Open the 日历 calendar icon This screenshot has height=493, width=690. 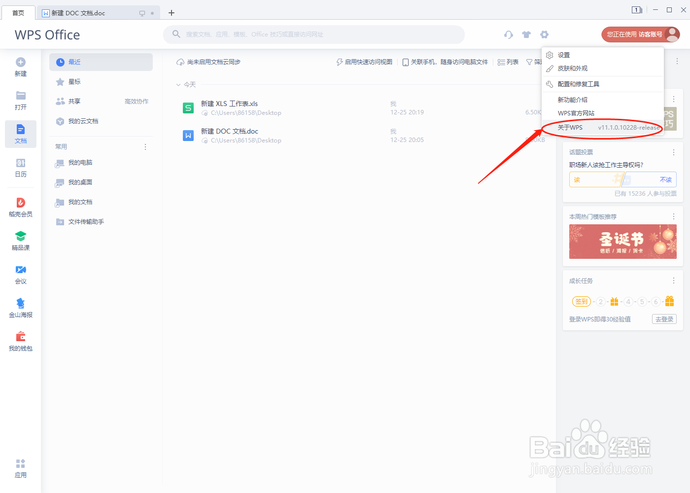pos(21,163)
